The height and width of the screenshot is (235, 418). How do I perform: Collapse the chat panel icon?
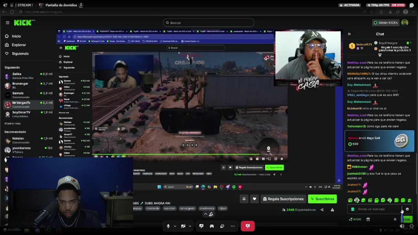point(349,34)
